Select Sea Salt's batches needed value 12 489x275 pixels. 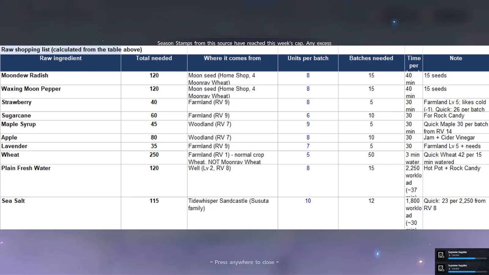click(371, 213)
